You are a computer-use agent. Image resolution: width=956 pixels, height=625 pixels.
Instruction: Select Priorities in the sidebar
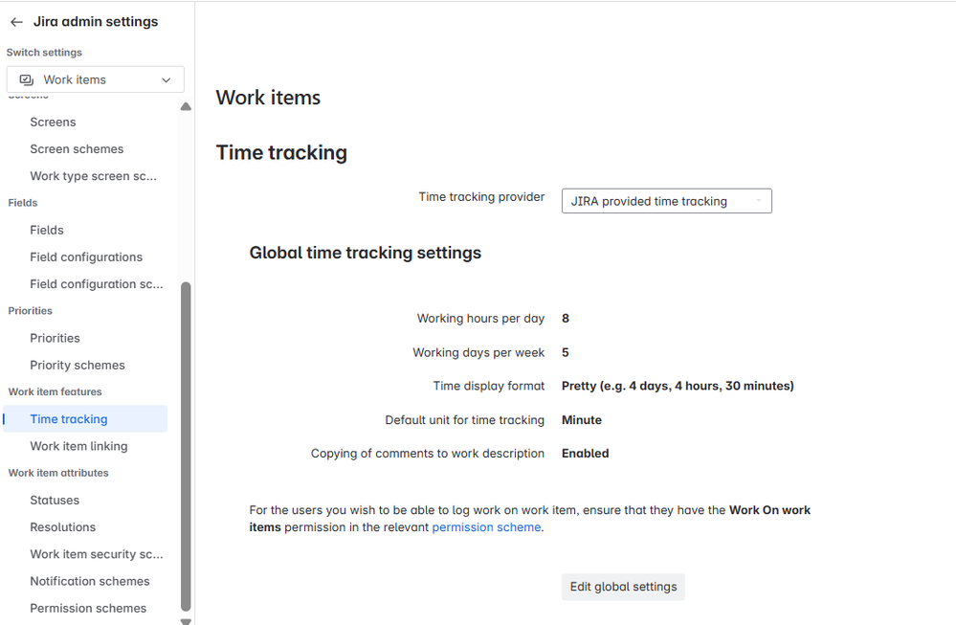[x=55, y=338]
